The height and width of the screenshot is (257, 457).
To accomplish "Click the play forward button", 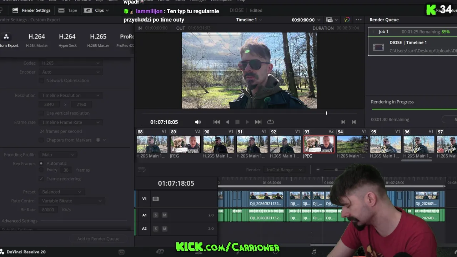I will [x=247, y=122].
